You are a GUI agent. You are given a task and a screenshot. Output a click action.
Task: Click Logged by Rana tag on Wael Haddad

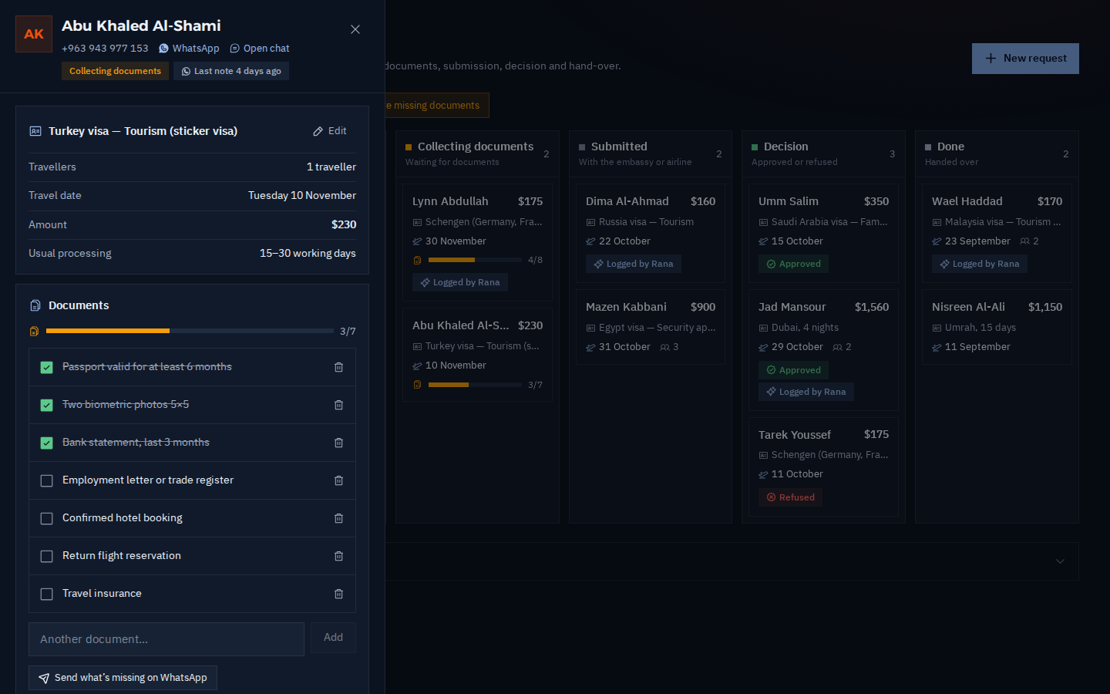[980, 264]
